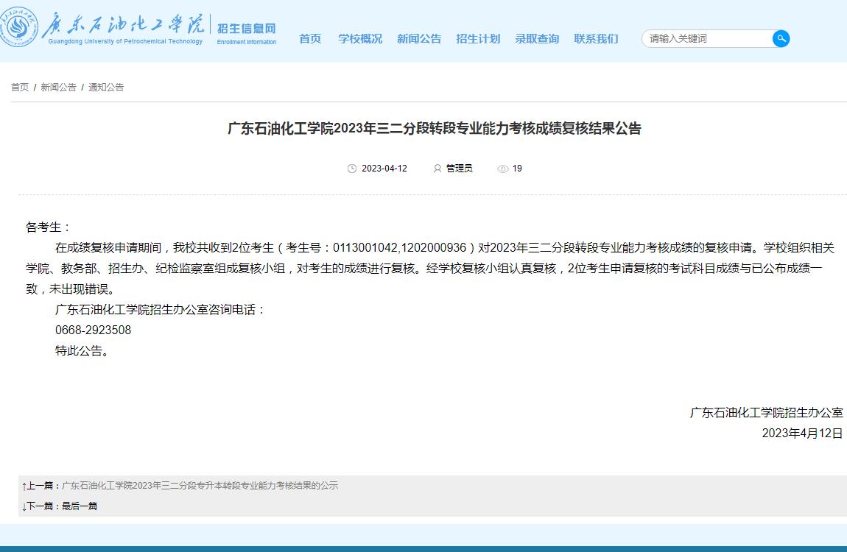Click the clock icon beside 2023-04-12

point(351,169)
